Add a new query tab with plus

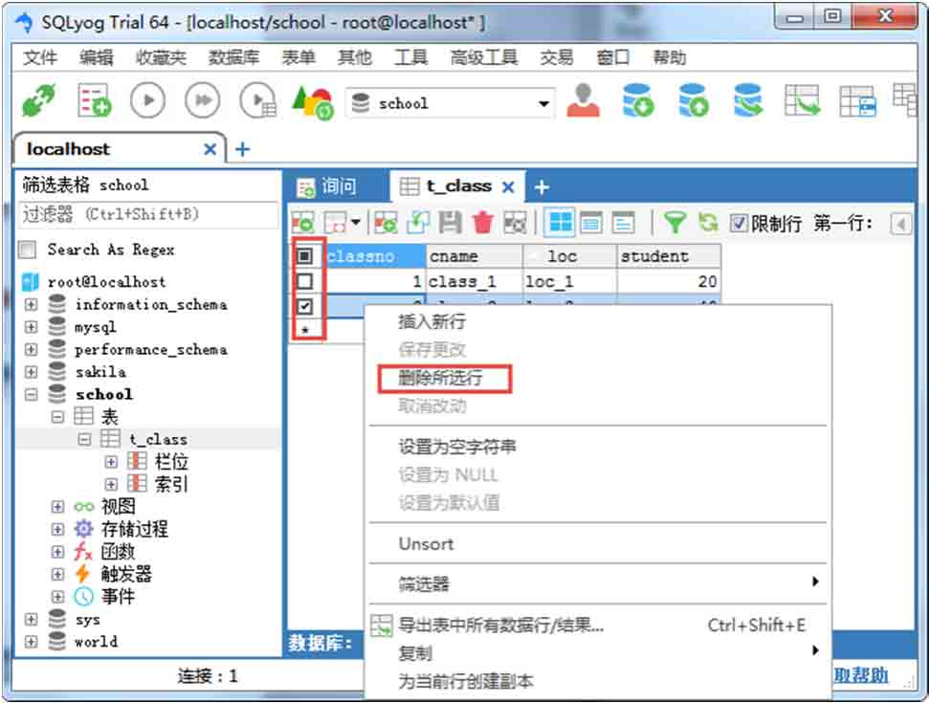542,187
